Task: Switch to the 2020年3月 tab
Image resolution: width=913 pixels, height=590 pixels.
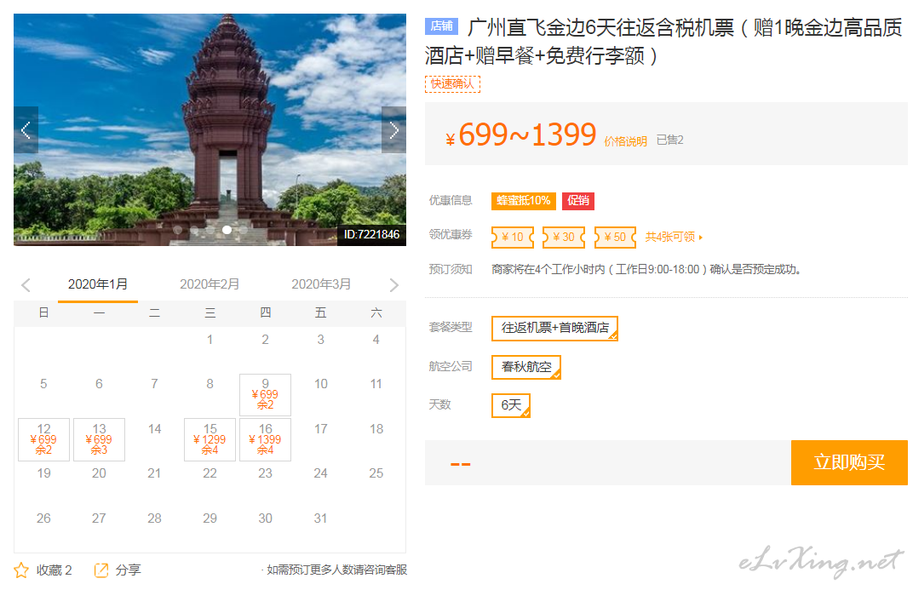Action: 321,284
